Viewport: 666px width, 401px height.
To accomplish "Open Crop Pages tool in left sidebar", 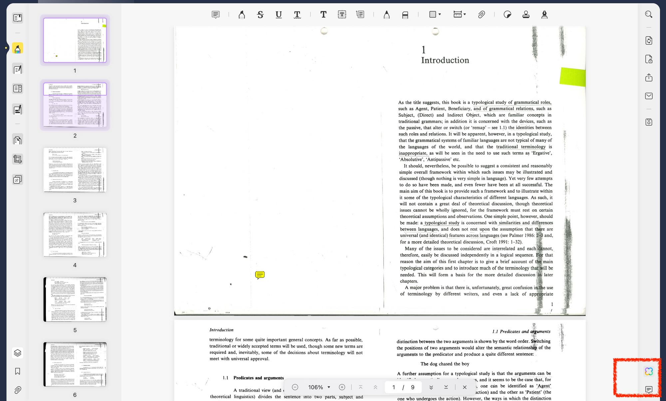I will [x=18, y=159].
